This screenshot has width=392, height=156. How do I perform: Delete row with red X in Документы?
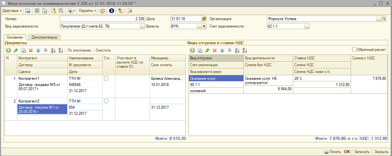[31, 50]
